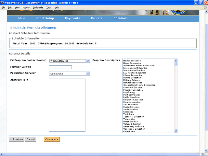
Task: Click the Previous button
Action: click(x=17, y=139)
